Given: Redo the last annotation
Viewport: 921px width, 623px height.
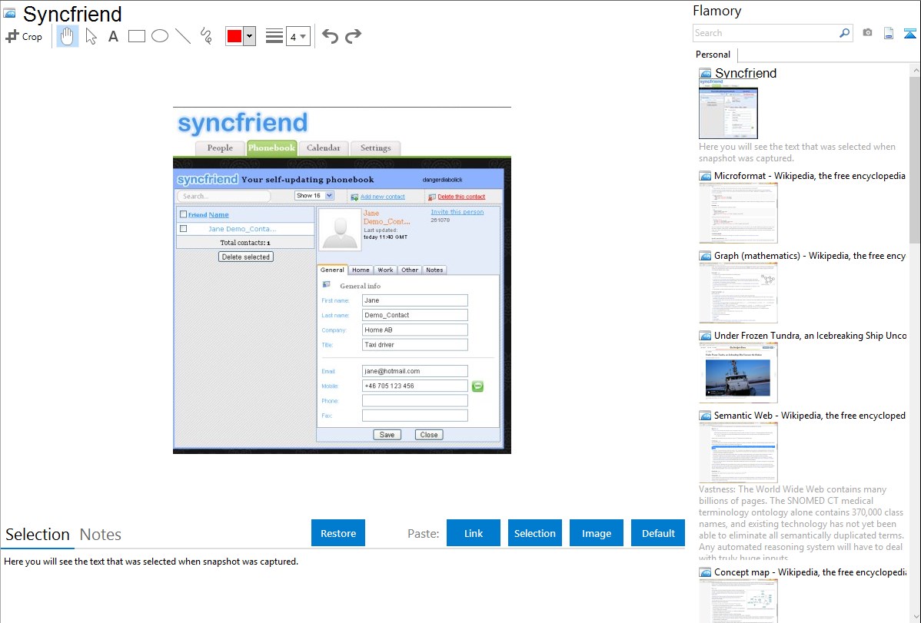Looking at the screenshot, I should coord(353,36).
